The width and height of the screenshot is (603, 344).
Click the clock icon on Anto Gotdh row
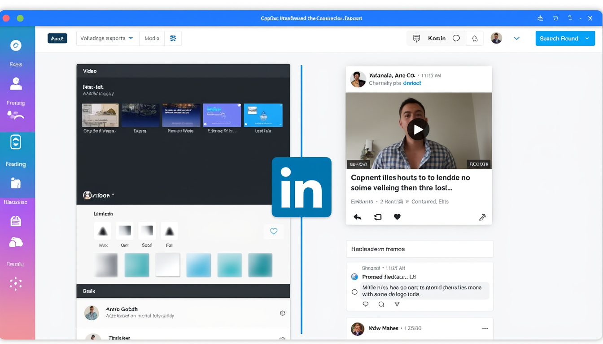pos(282,313)
